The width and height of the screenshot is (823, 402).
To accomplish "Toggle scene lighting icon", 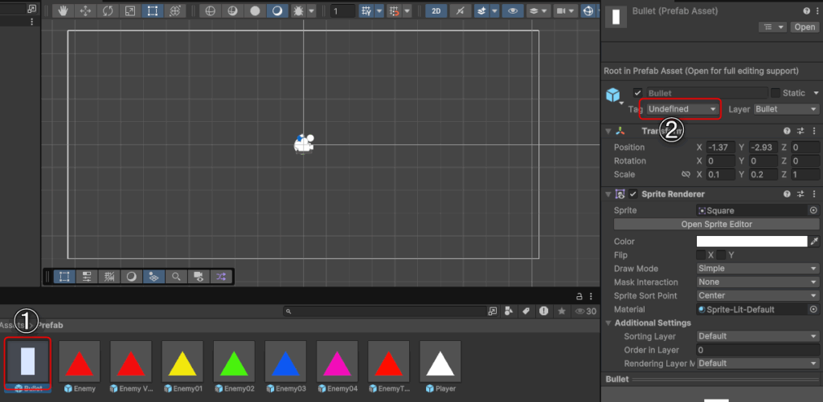I will click(461, 11).
